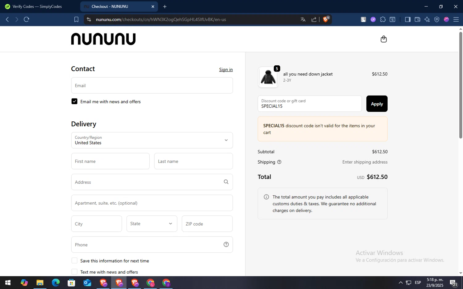Open the notification center icon

click(x=453, y=283)
